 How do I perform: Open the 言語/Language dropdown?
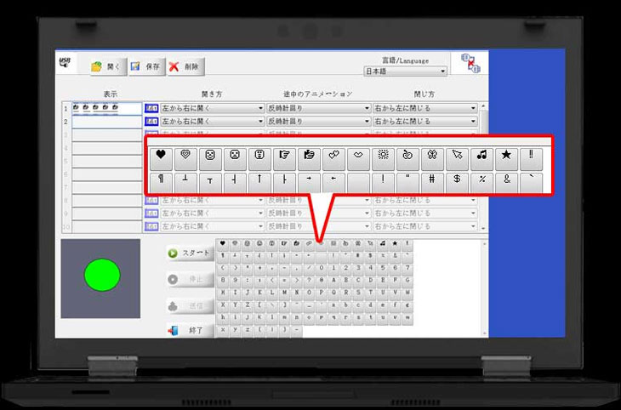click(405, 71)
